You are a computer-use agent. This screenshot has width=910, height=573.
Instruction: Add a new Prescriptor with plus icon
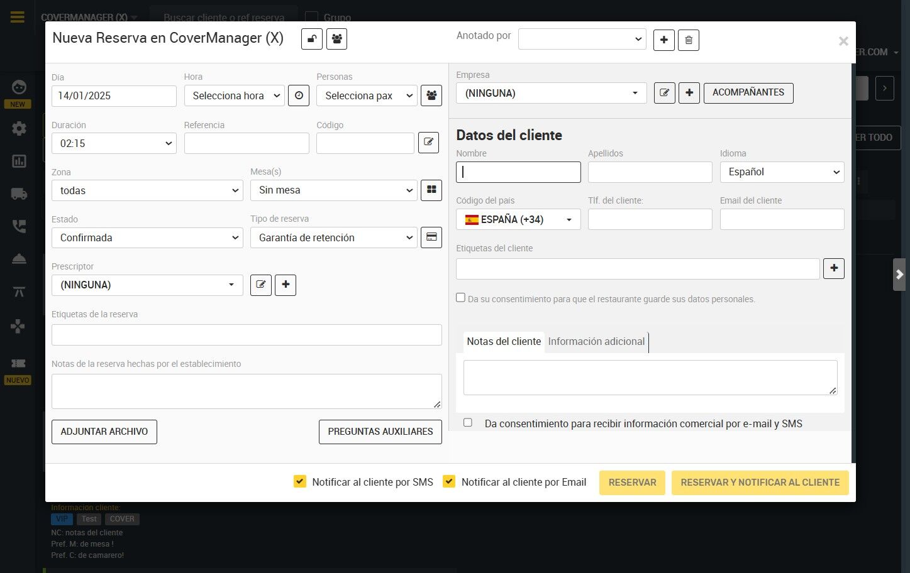coord(286,285)
